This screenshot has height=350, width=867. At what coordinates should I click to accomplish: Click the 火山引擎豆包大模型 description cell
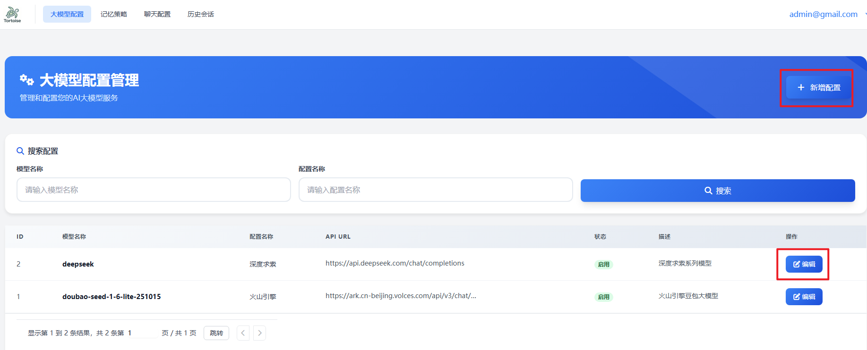pos(688,296)
